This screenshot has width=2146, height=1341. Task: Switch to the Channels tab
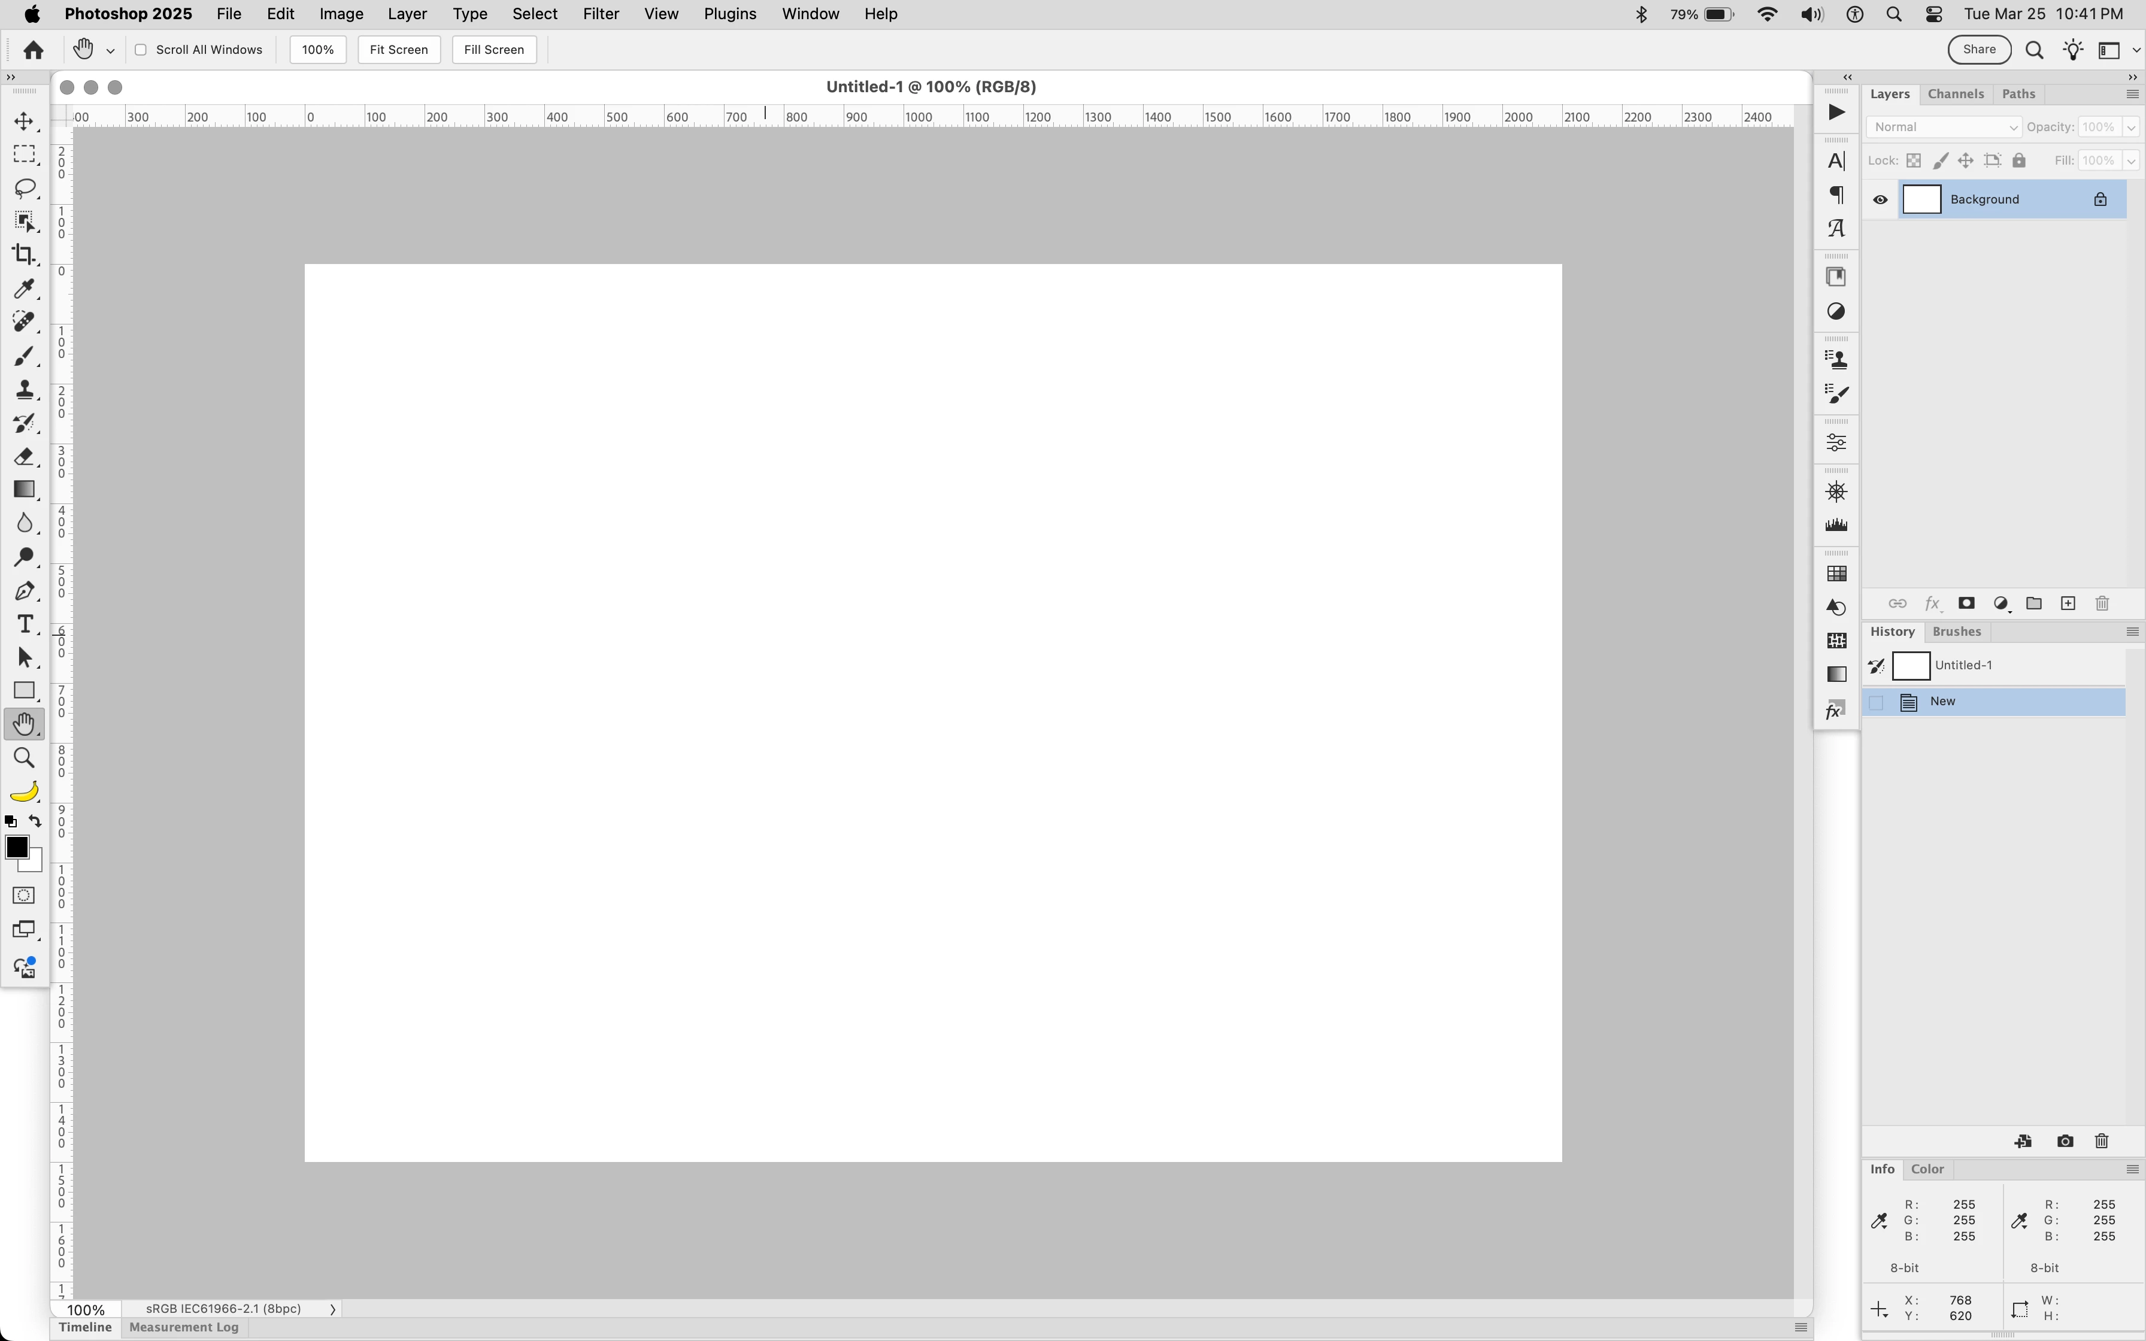[x=1954, y=94]
